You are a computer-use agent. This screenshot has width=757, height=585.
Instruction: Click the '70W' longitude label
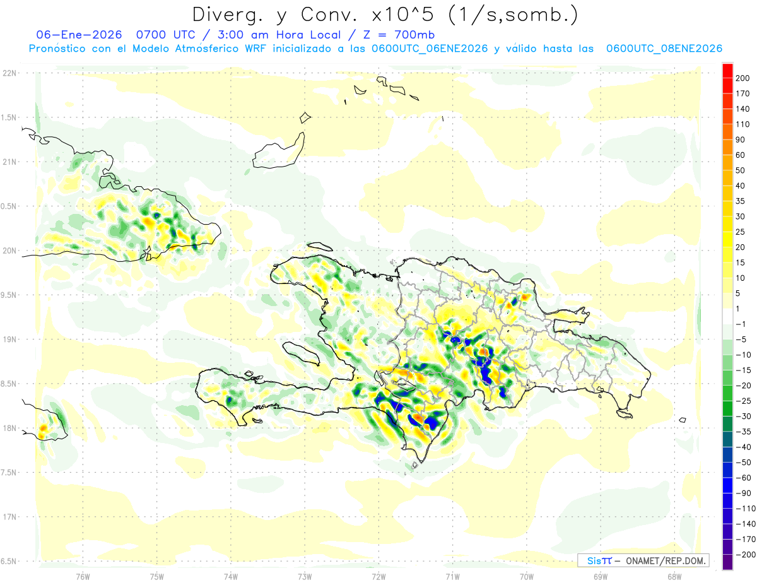(x=527, y=576)
